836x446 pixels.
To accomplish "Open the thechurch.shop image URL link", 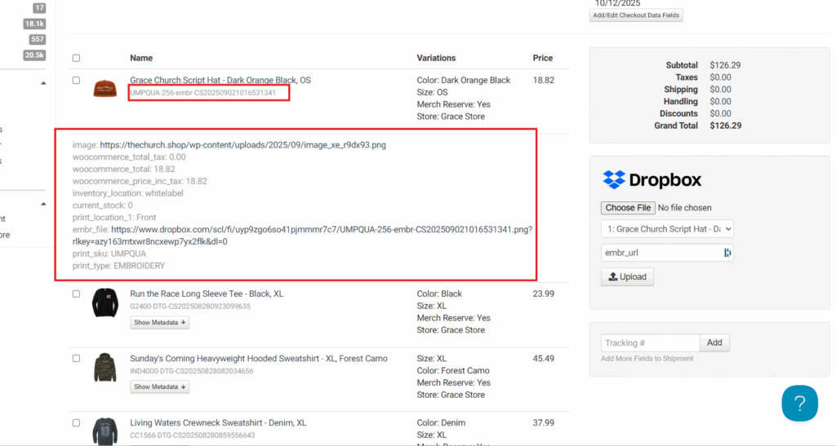I will [242, 145].
